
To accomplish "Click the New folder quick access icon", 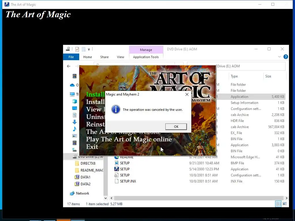I will (84, 49).
